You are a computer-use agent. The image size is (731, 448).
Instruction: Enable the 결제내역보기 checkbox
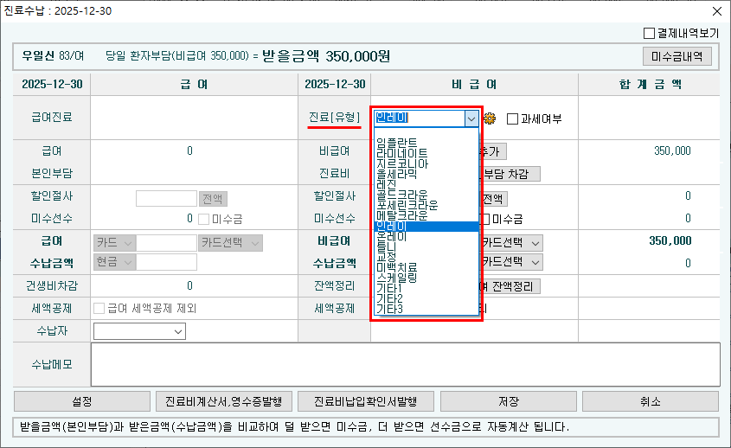coord(650,34)
